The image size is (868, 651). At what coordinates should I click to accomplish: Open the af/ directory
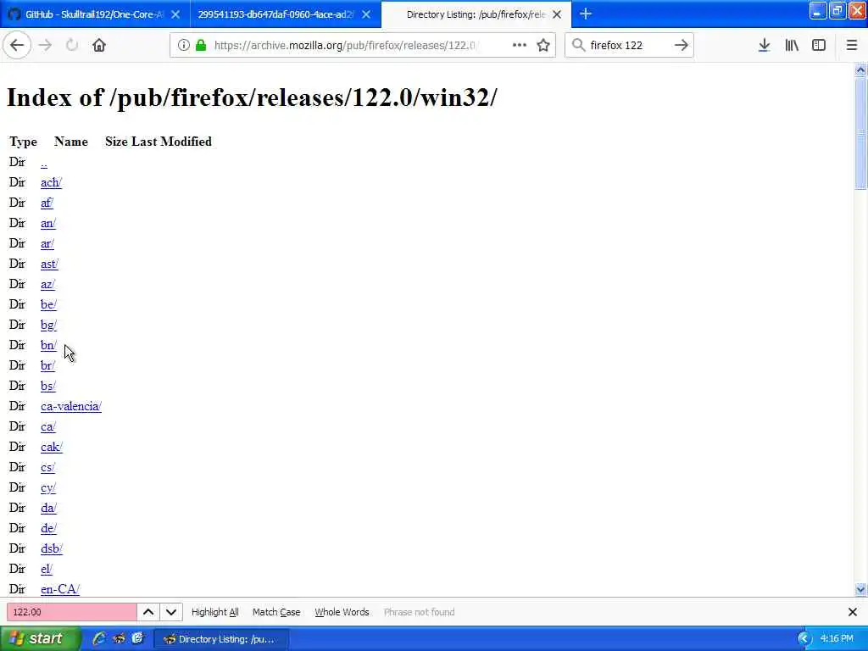[47, 203]
